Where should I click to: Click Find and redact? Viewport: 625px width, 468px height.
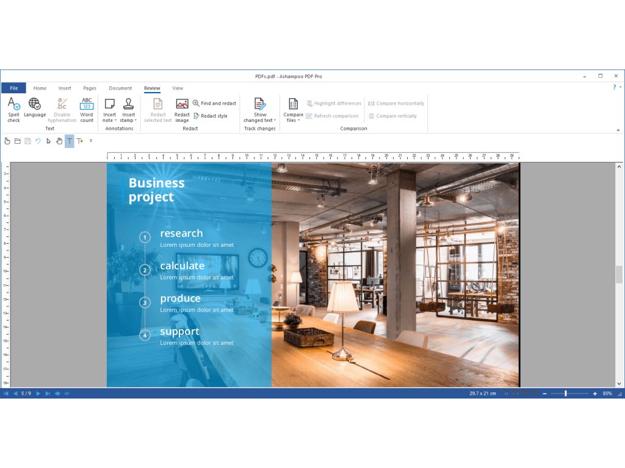[x=214, y=104]
